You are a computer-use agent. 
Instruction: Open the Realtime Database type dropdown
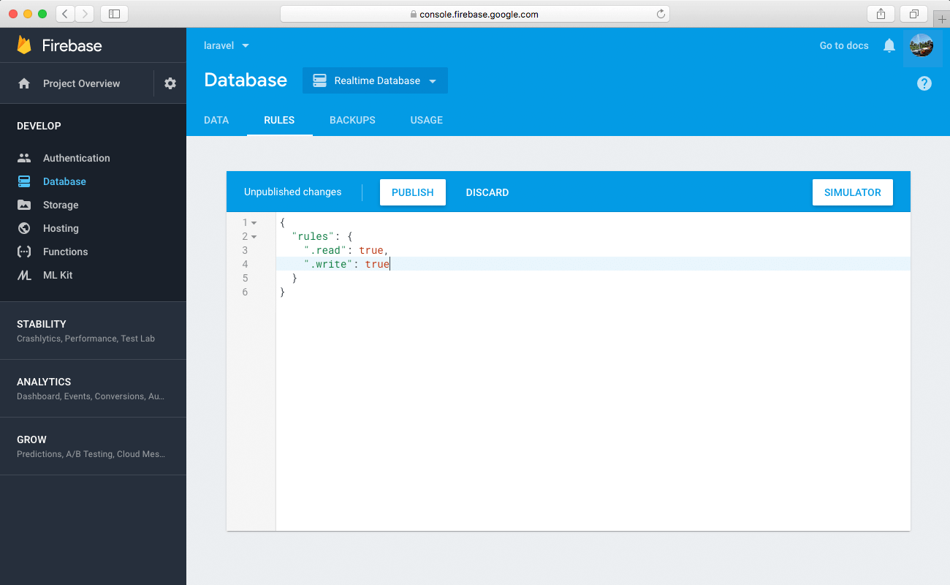[375, 80]
